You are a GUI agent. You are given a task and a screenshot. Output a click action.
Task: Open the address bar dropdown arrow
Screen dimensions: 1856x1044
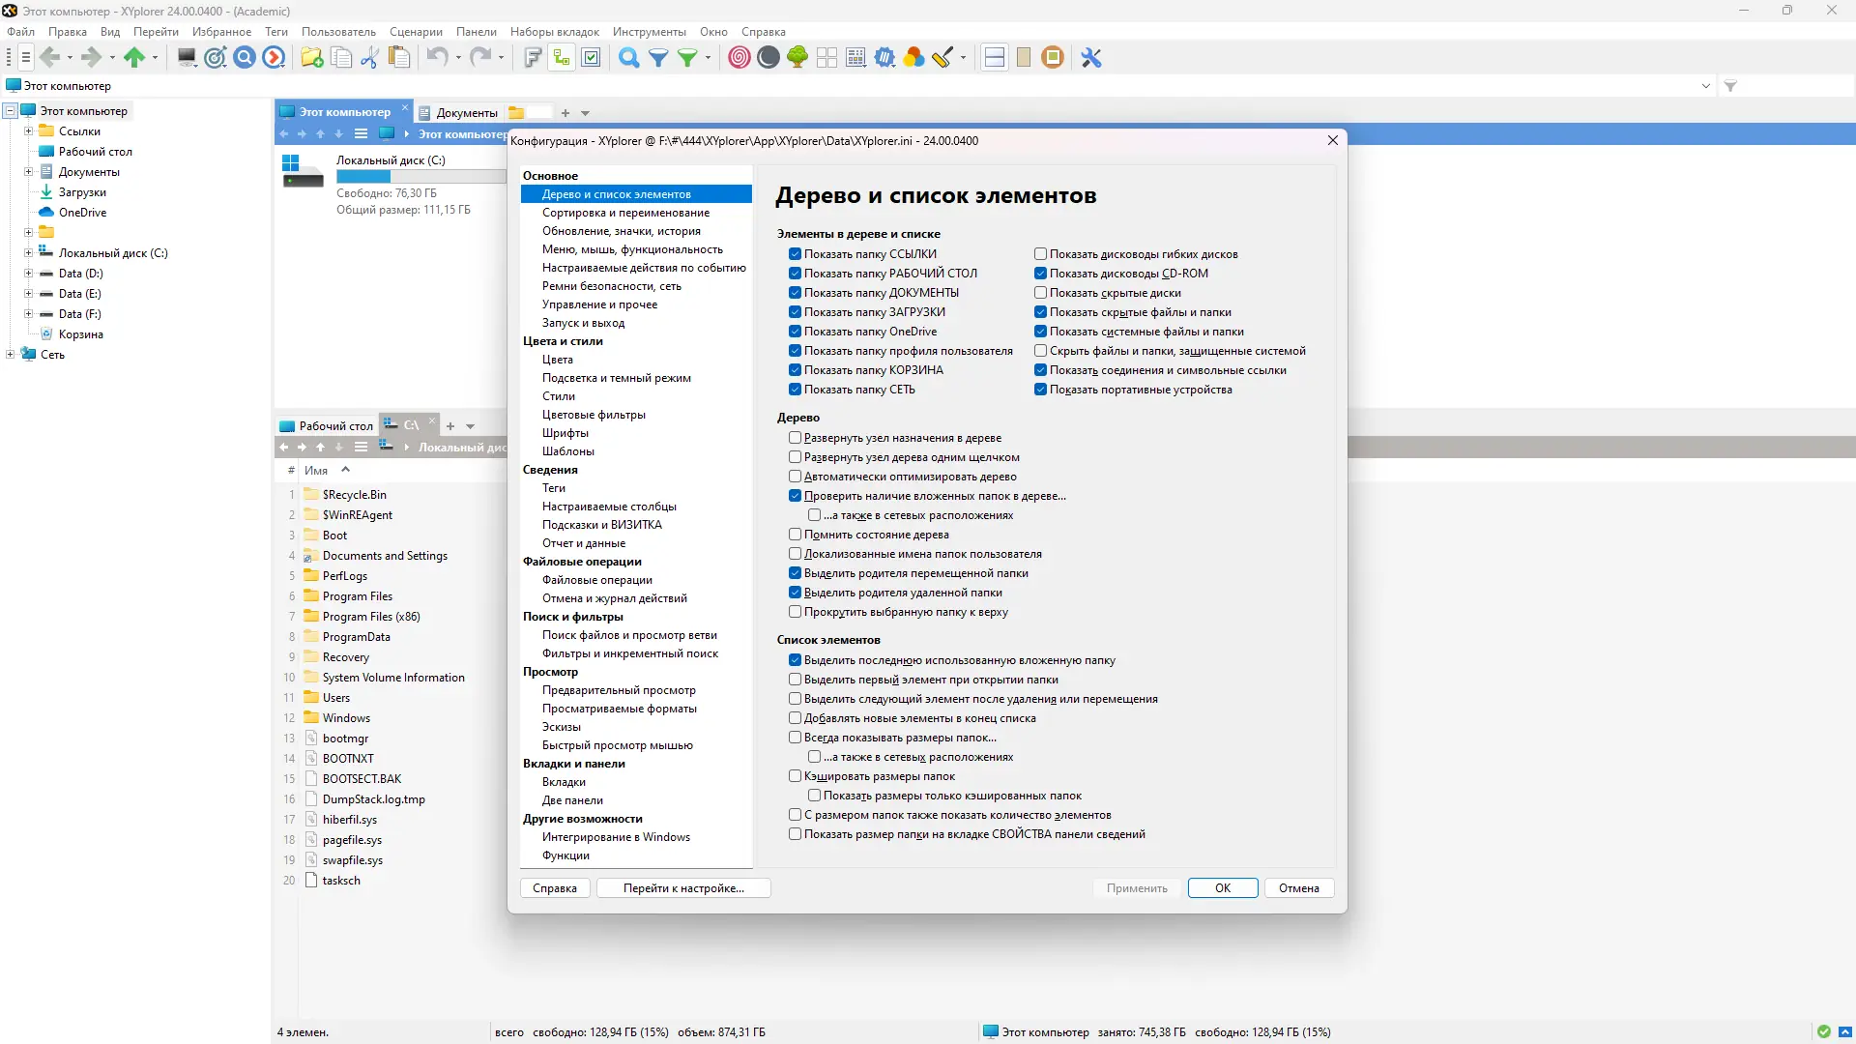1705,86
